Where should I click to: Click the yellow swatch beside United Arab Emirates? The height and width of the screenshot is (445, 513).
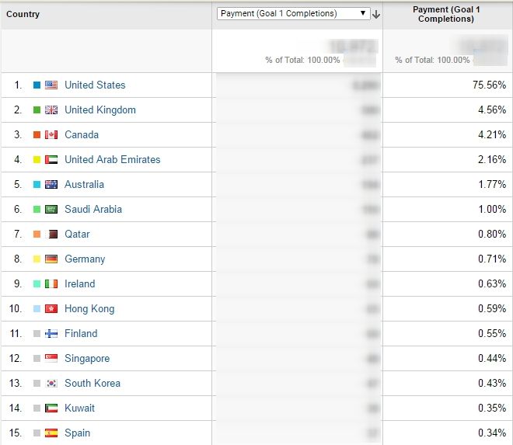click(x=37, y=159)
